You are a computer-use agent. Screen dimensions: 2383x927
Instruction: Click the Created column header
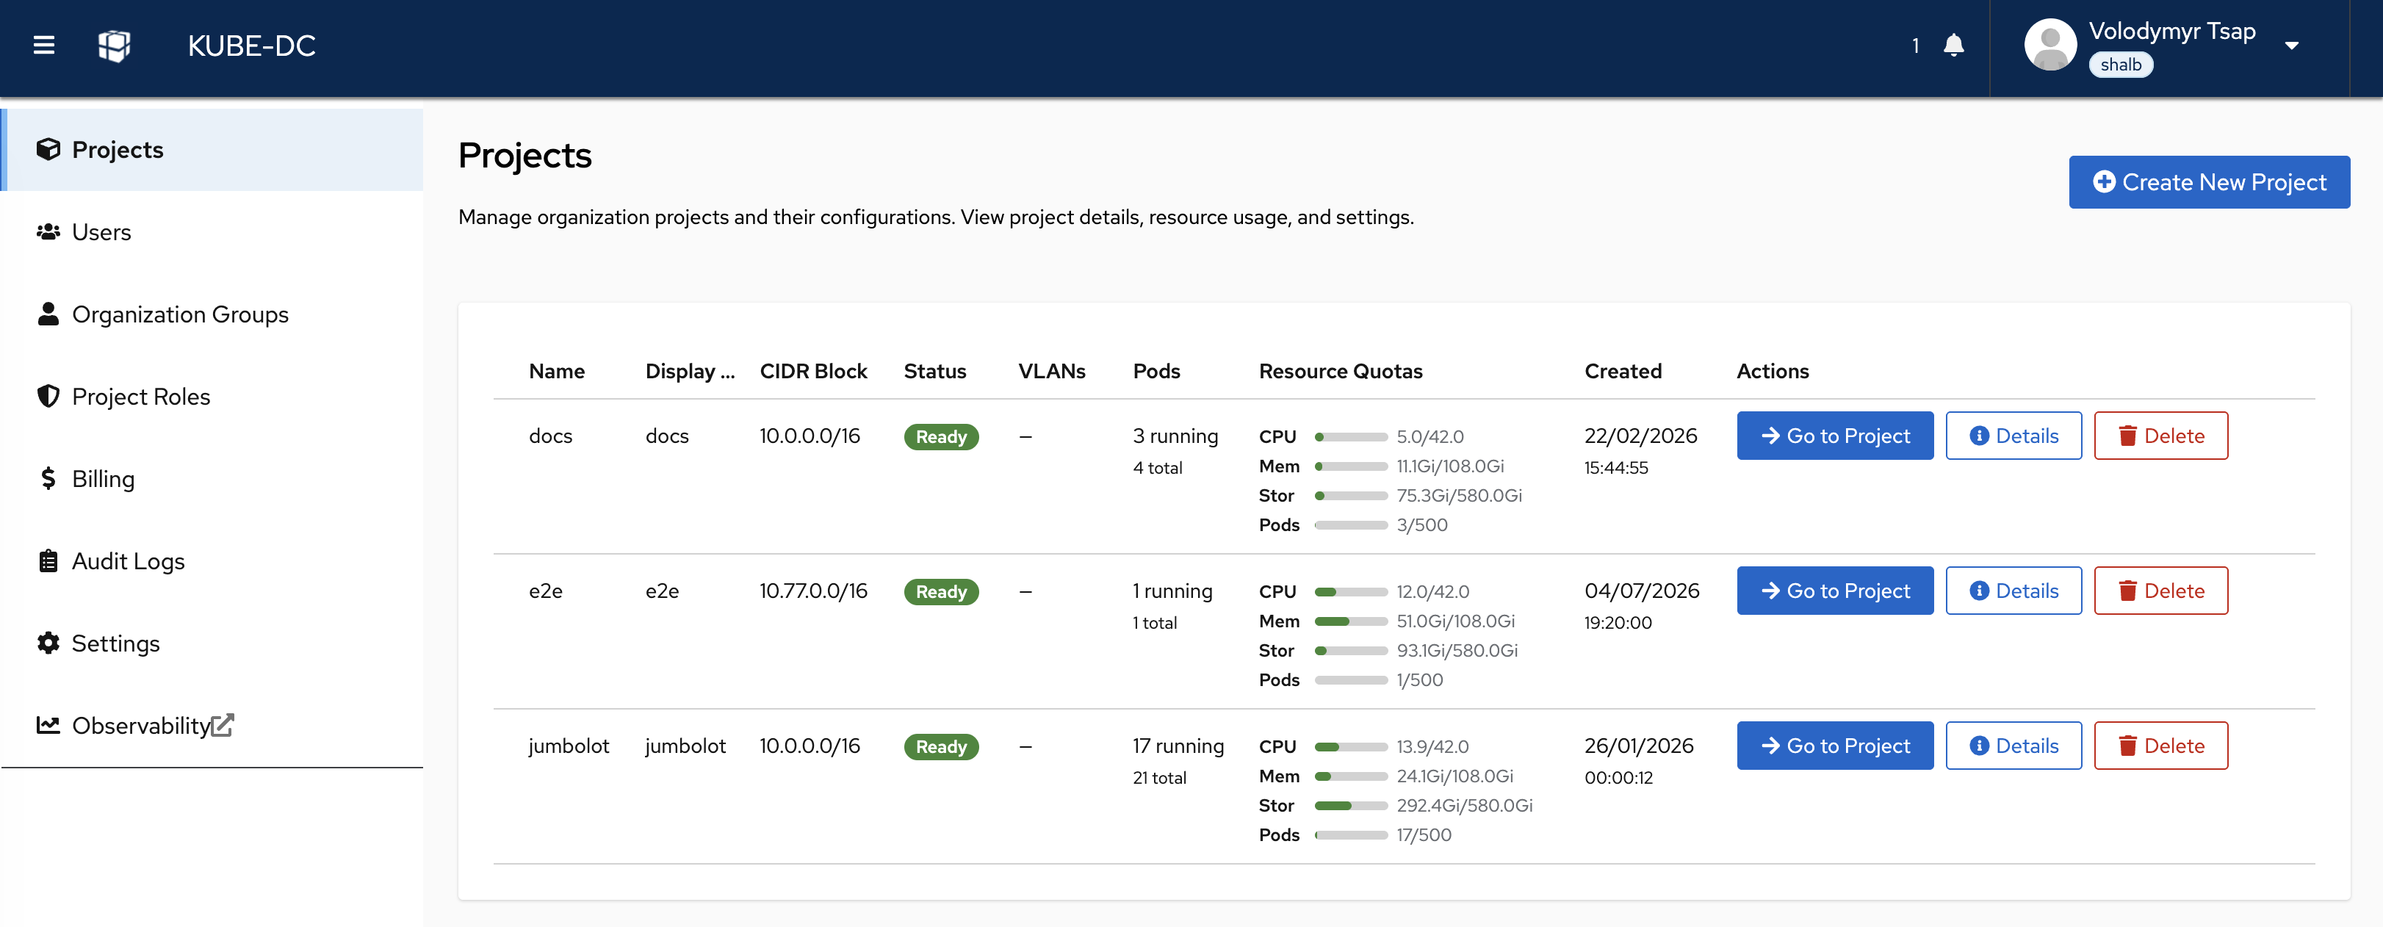(x=1623, y=371)
